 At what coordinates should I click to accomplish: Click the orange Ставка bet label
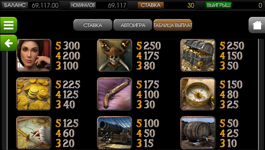(151, 5)
